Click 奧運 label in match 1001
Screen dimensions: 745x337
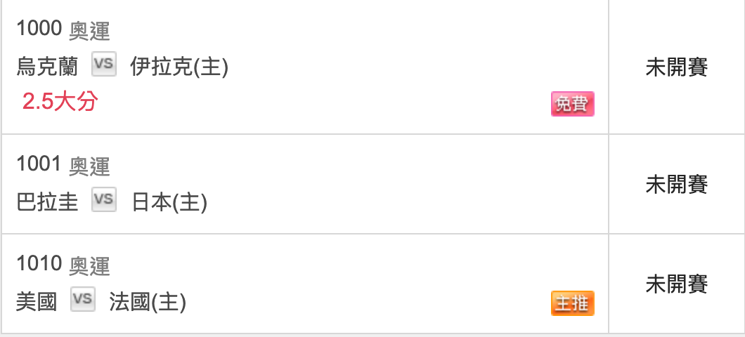(89, 166)
